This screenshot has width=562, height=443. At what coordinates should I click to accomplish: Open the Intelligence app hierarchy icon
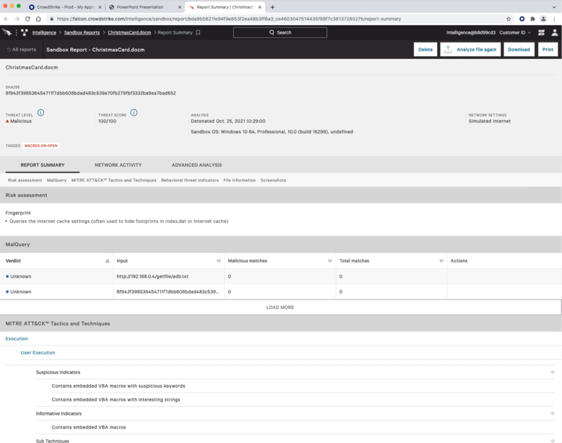point(24,33)
